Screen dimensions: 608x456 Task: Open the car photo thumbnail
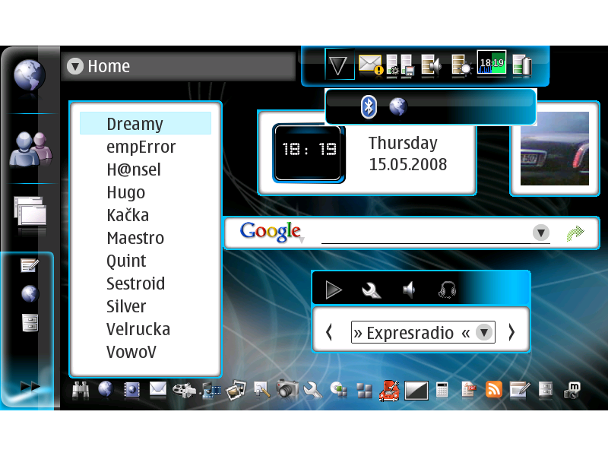(x=555, y=148)
